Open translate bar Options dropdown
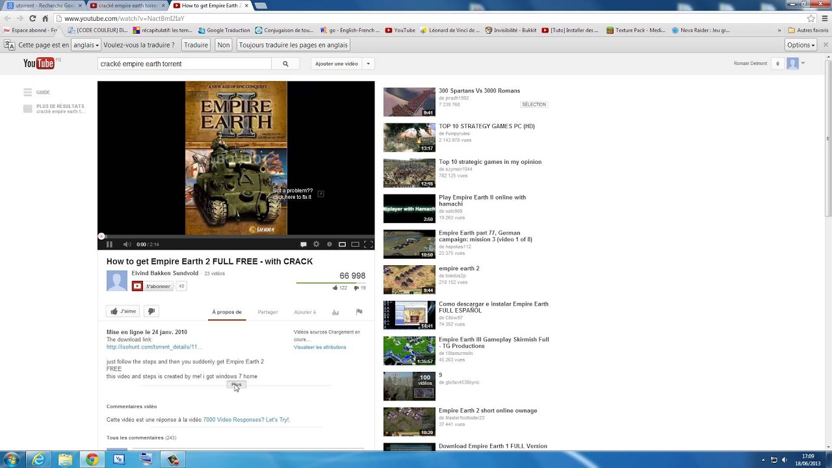The height and width of the screenshot is (468, 832). (801, 45)
